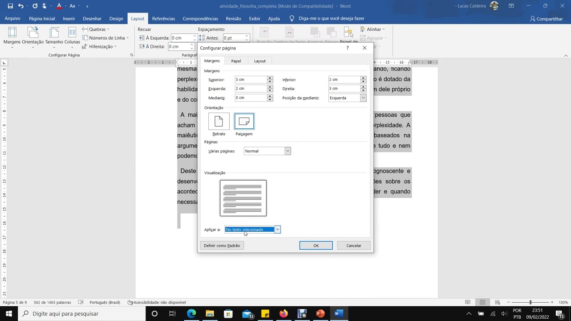Click the Save icon in title bar
The image size is (571, 321).
point(10,6)
